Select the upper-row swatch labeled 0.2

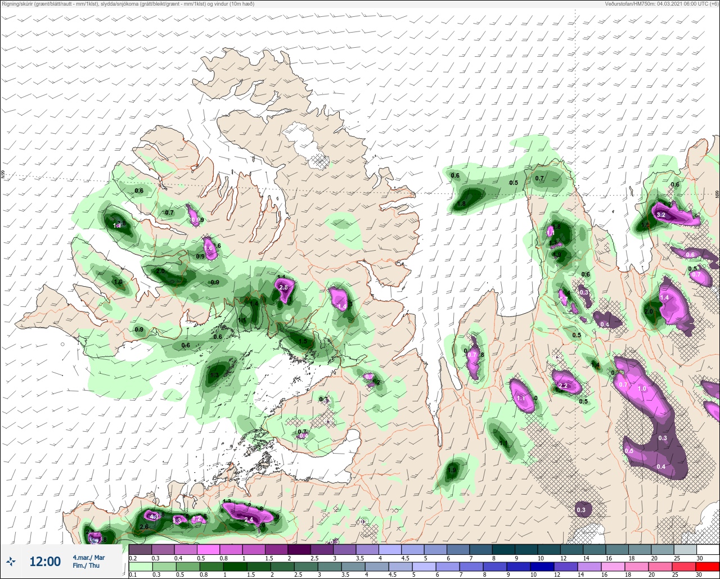140,549
